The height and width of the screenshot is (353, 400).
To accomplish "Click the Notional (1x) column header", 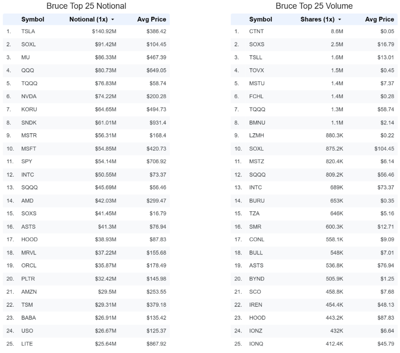I will click(x=89, y=19).
